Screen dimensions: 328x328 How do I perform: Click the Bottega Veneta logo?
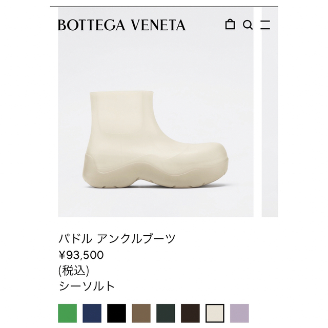[121, 25]
